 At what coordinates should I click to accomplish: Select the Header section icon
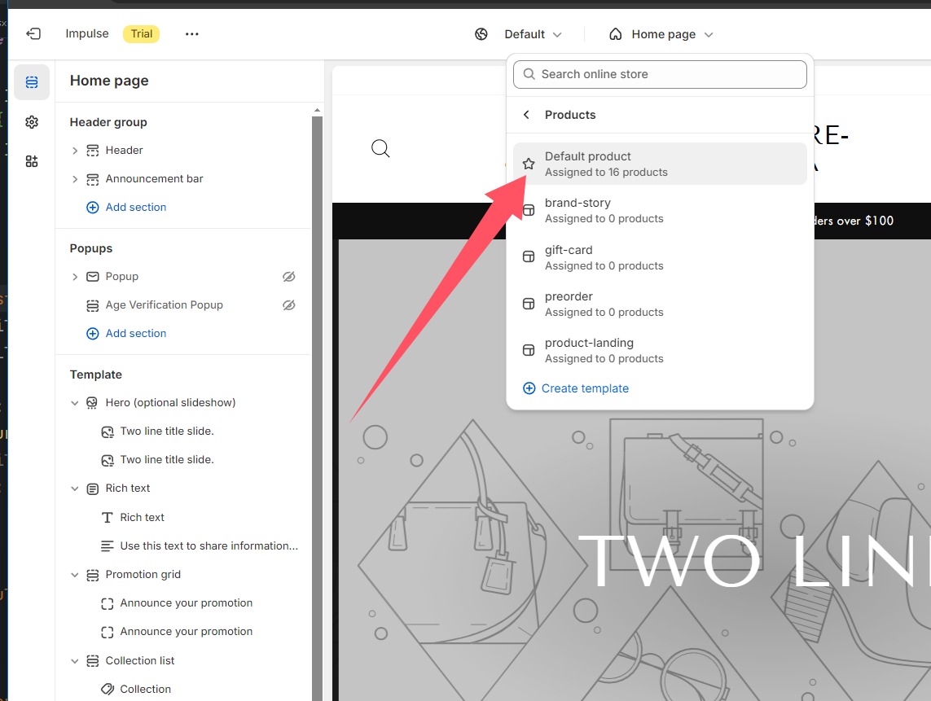click(93, 151)
